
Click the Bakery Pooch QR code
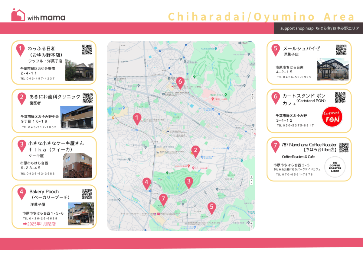click(87, 194)
